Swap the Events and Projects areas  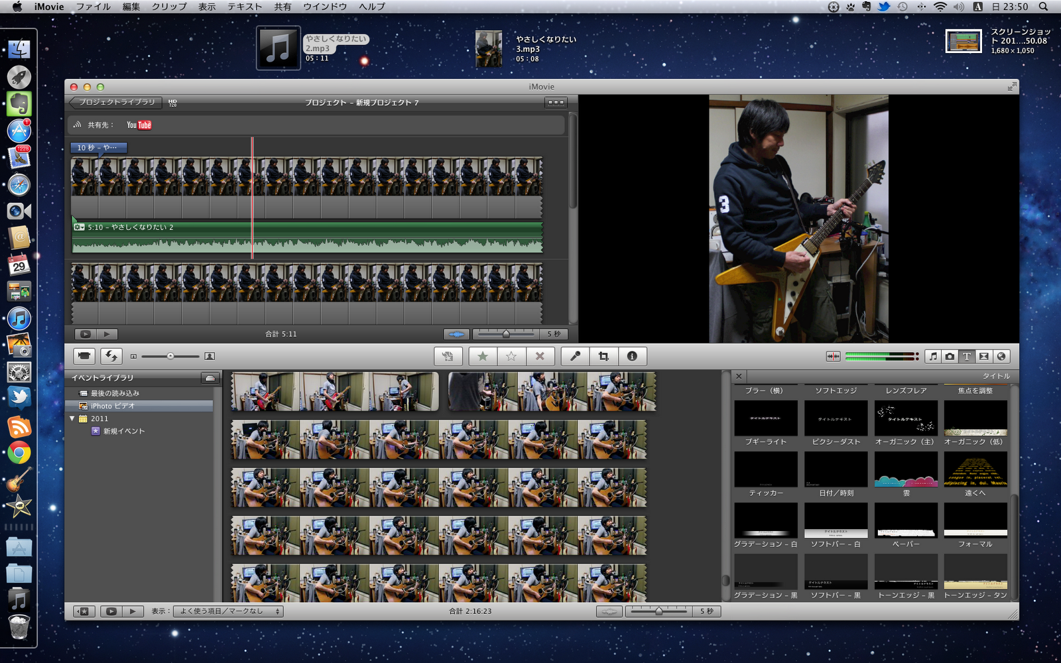click(x=111, y=356)
